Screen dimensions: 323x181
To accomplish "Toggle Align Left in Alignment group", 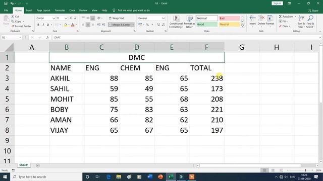I will click(x=83, y=25).
